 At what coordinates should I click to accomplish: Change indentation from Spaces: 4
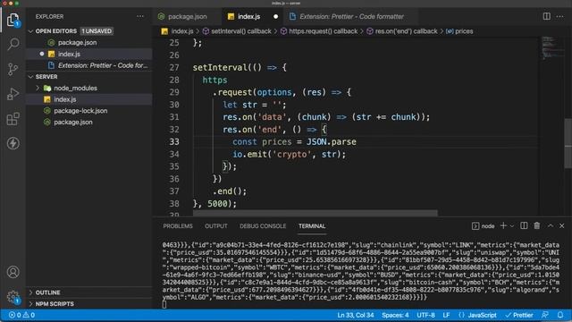tap(395, 315)
